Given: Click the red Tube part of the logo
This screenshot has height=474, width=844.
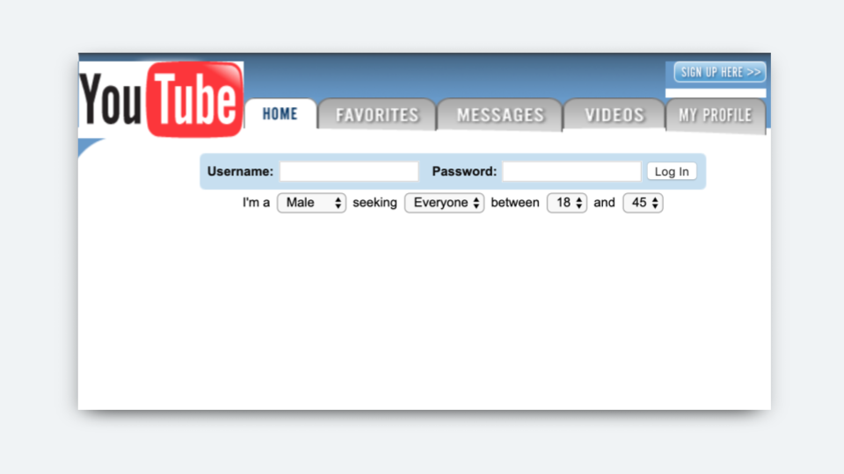Looking at the screenshot, I should point(195,99).
